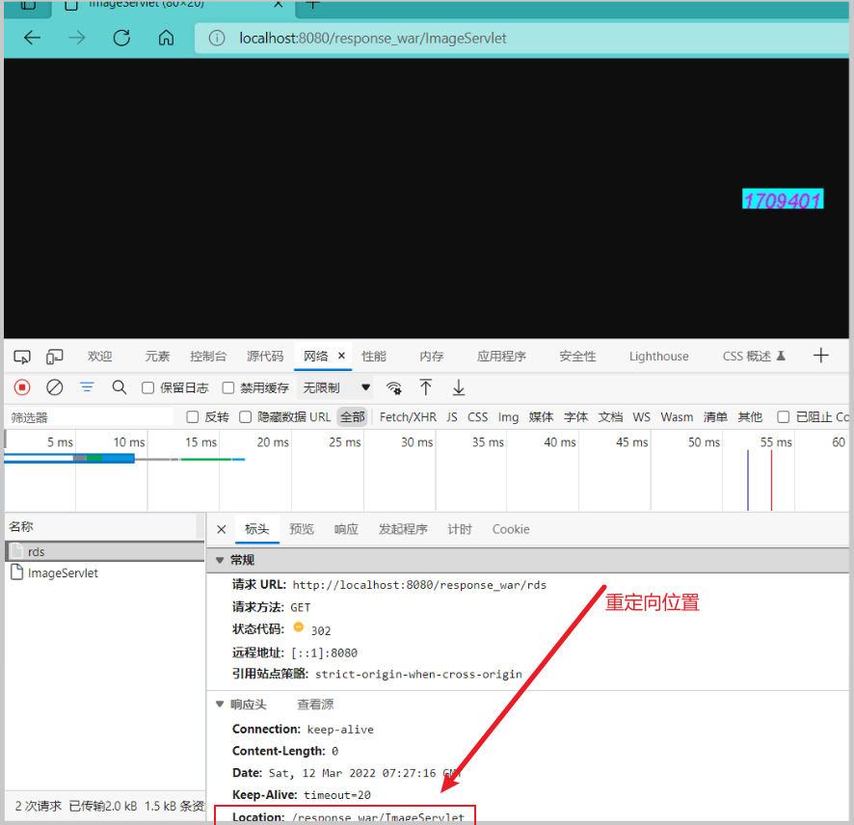The image size is (854, 825).
Task: Click the 筛选器 filter input
Action: (90, 417)
